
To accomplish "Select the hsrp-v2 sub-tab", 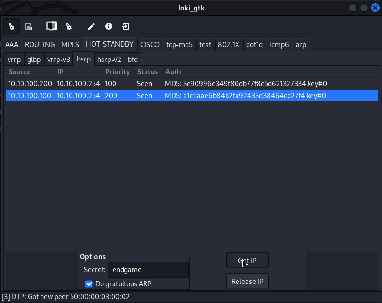I will pos(109,60).
